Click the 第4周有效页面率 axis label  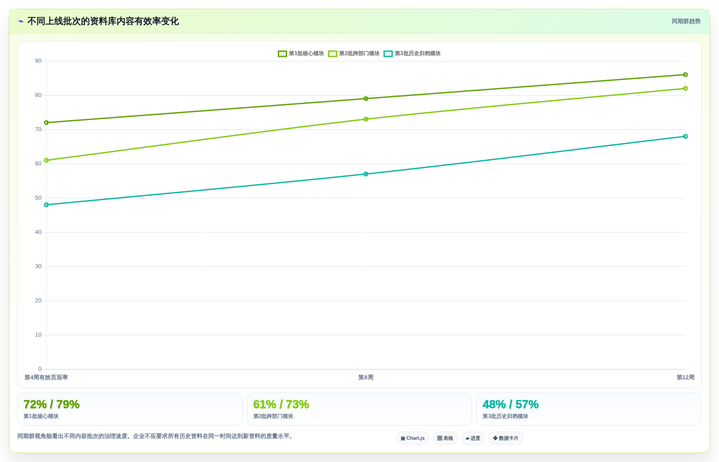[46, 378]
